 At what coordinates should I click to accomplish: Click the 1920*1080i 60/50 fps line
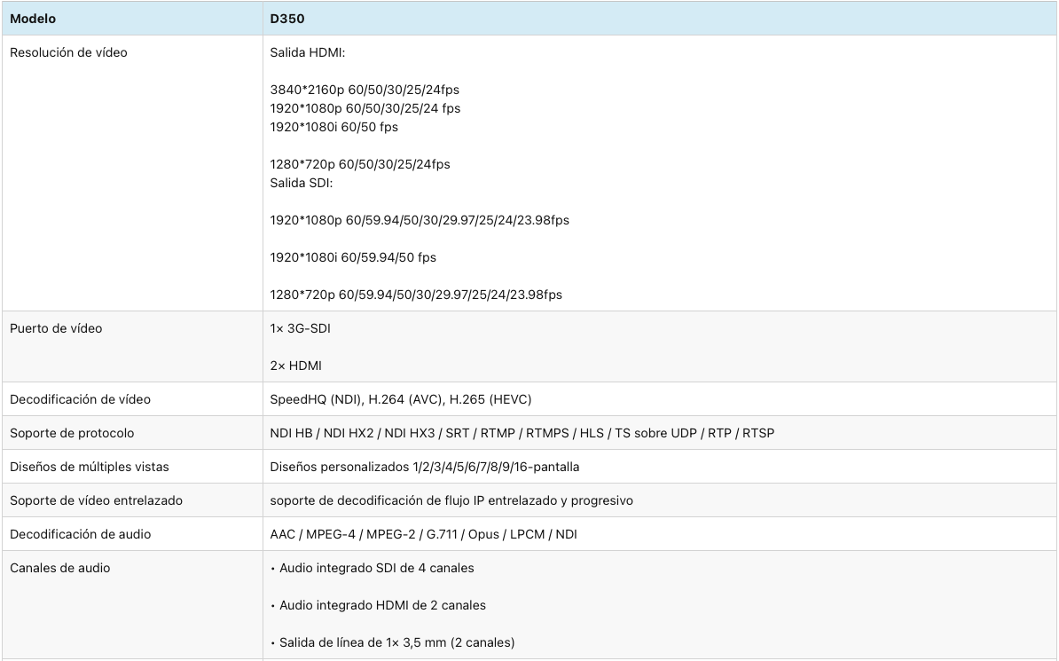pyautogui.click(x=333, y=127)
